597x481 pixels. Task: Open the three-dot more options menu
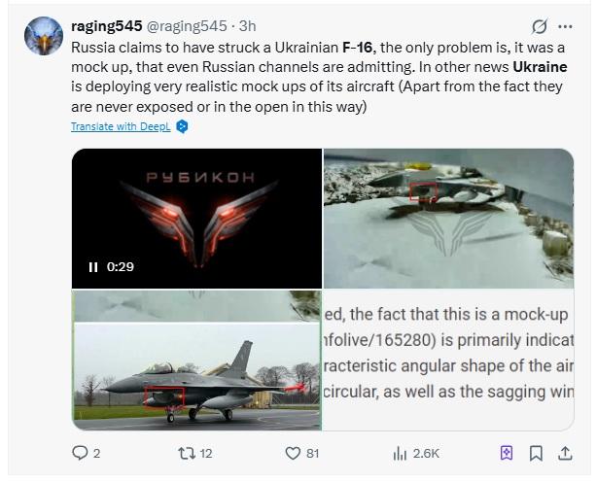click(x=565, y=26)
